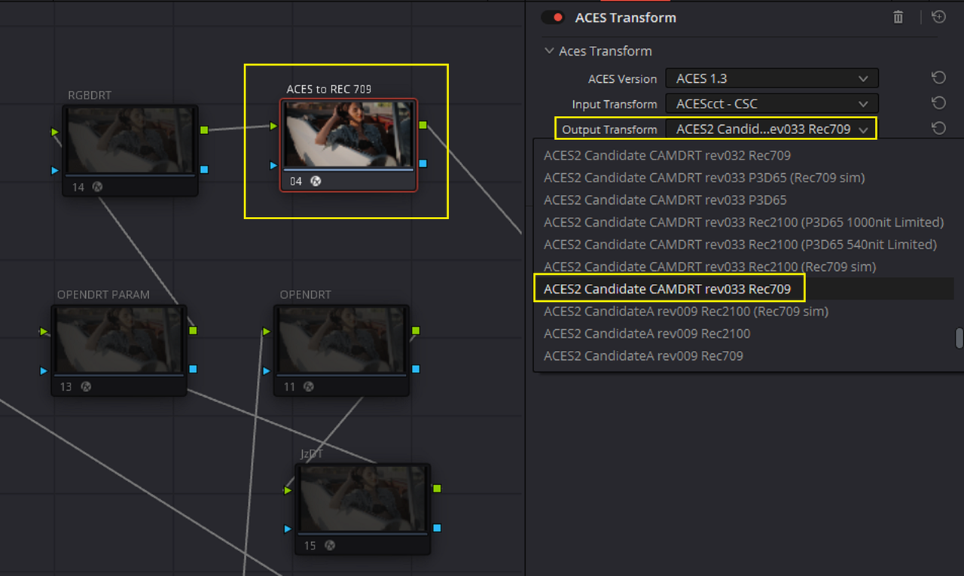Reset the Output Transform parameter

click(x=938, y=128)
